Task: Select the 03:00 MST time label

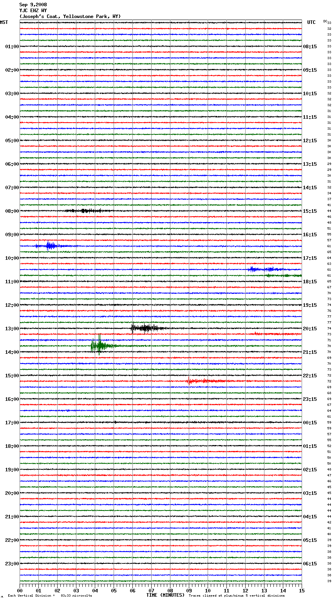Action: 12,94
